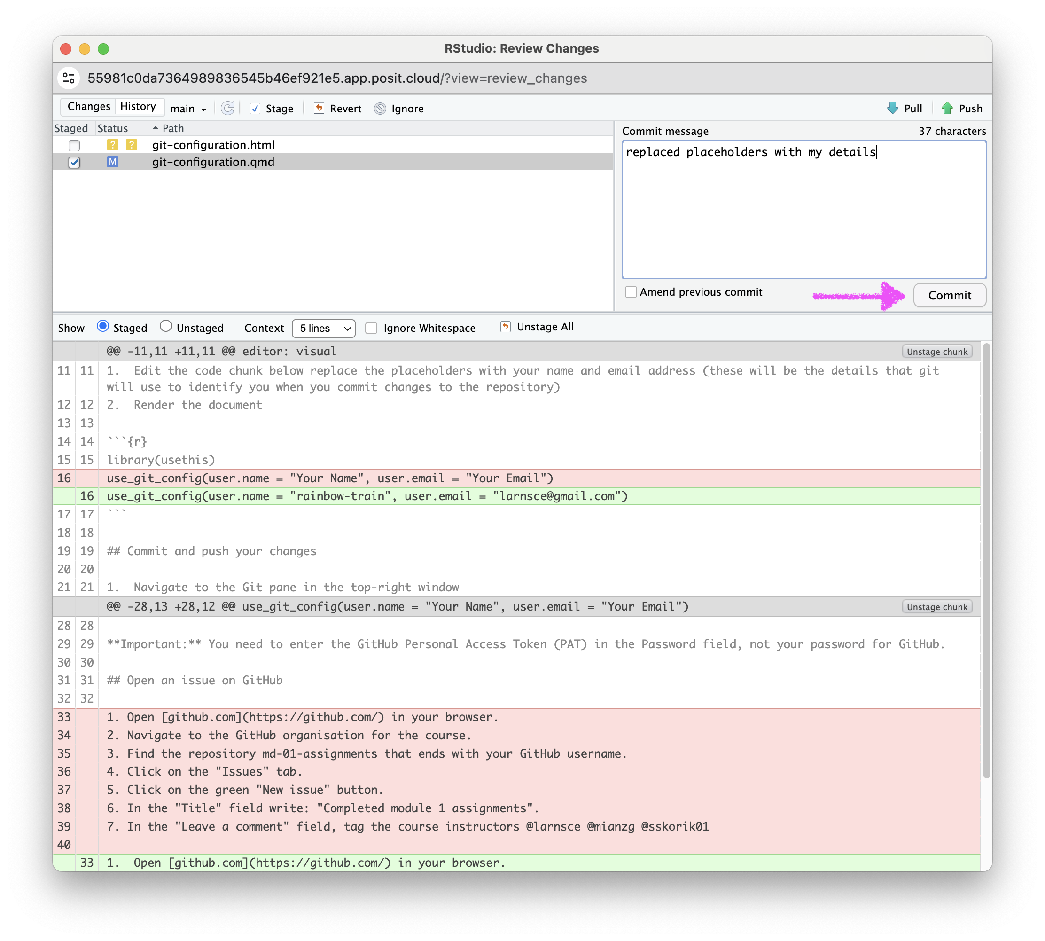This screenshot has width=1045, height=941.
Task: Click the modified status icon for git-configuration.qmd
Action: click(113, 162)
